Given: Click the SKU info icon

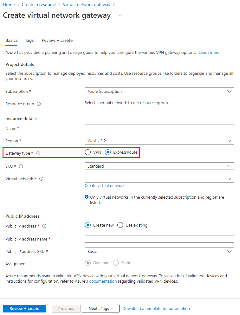Looking at the screenshot, I should 21,166.
